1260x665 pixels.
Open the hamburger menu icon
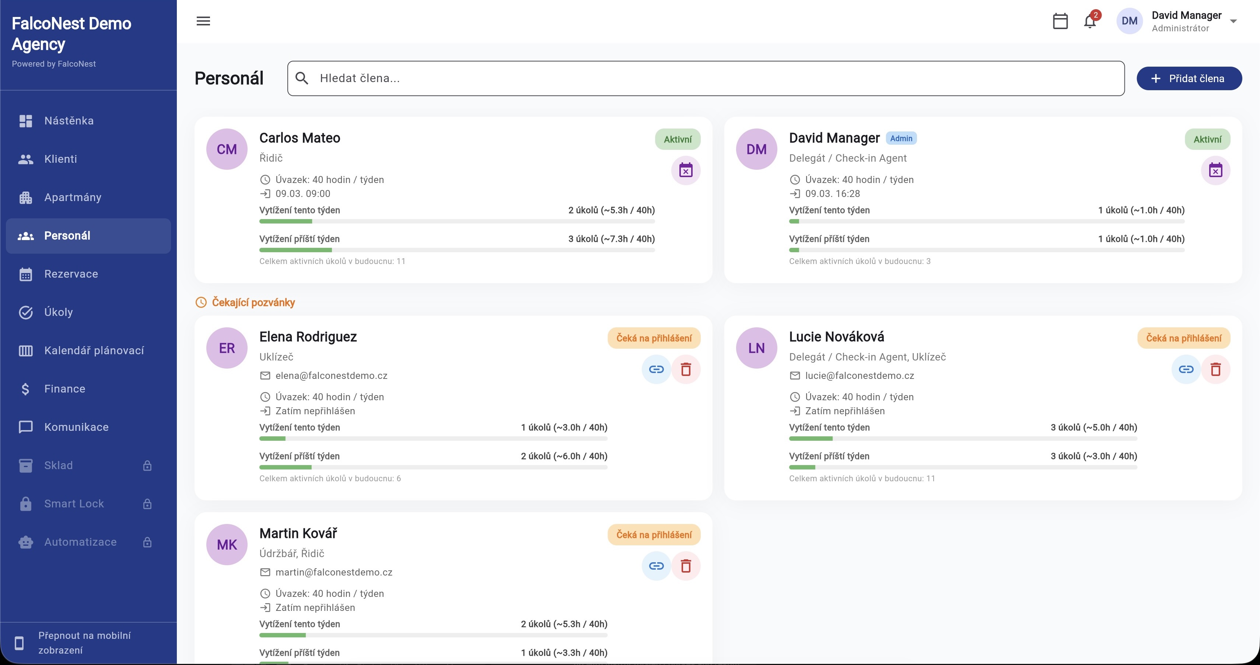pos(203,21)
